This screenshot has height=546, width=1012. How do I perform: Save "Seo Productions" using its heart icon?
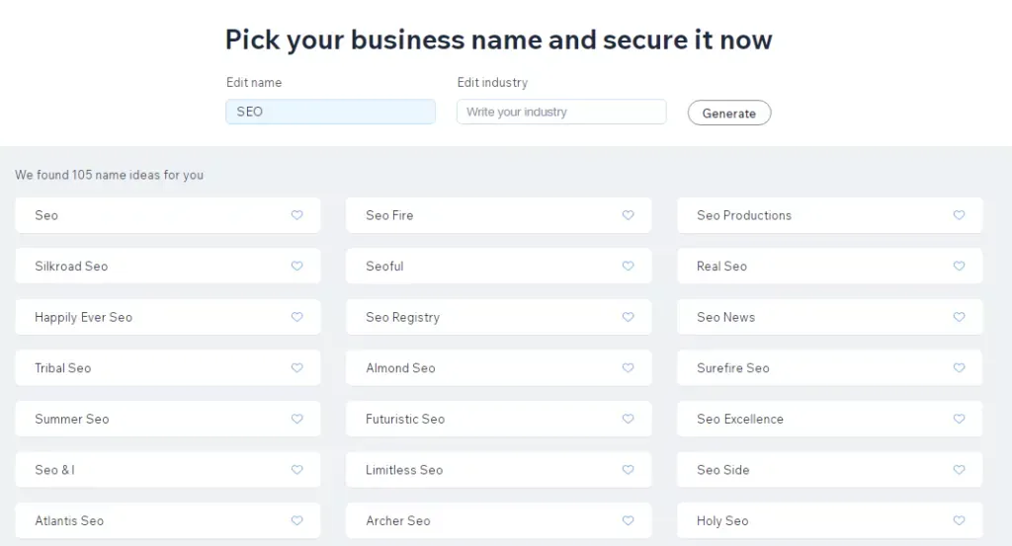coord(959,215)
